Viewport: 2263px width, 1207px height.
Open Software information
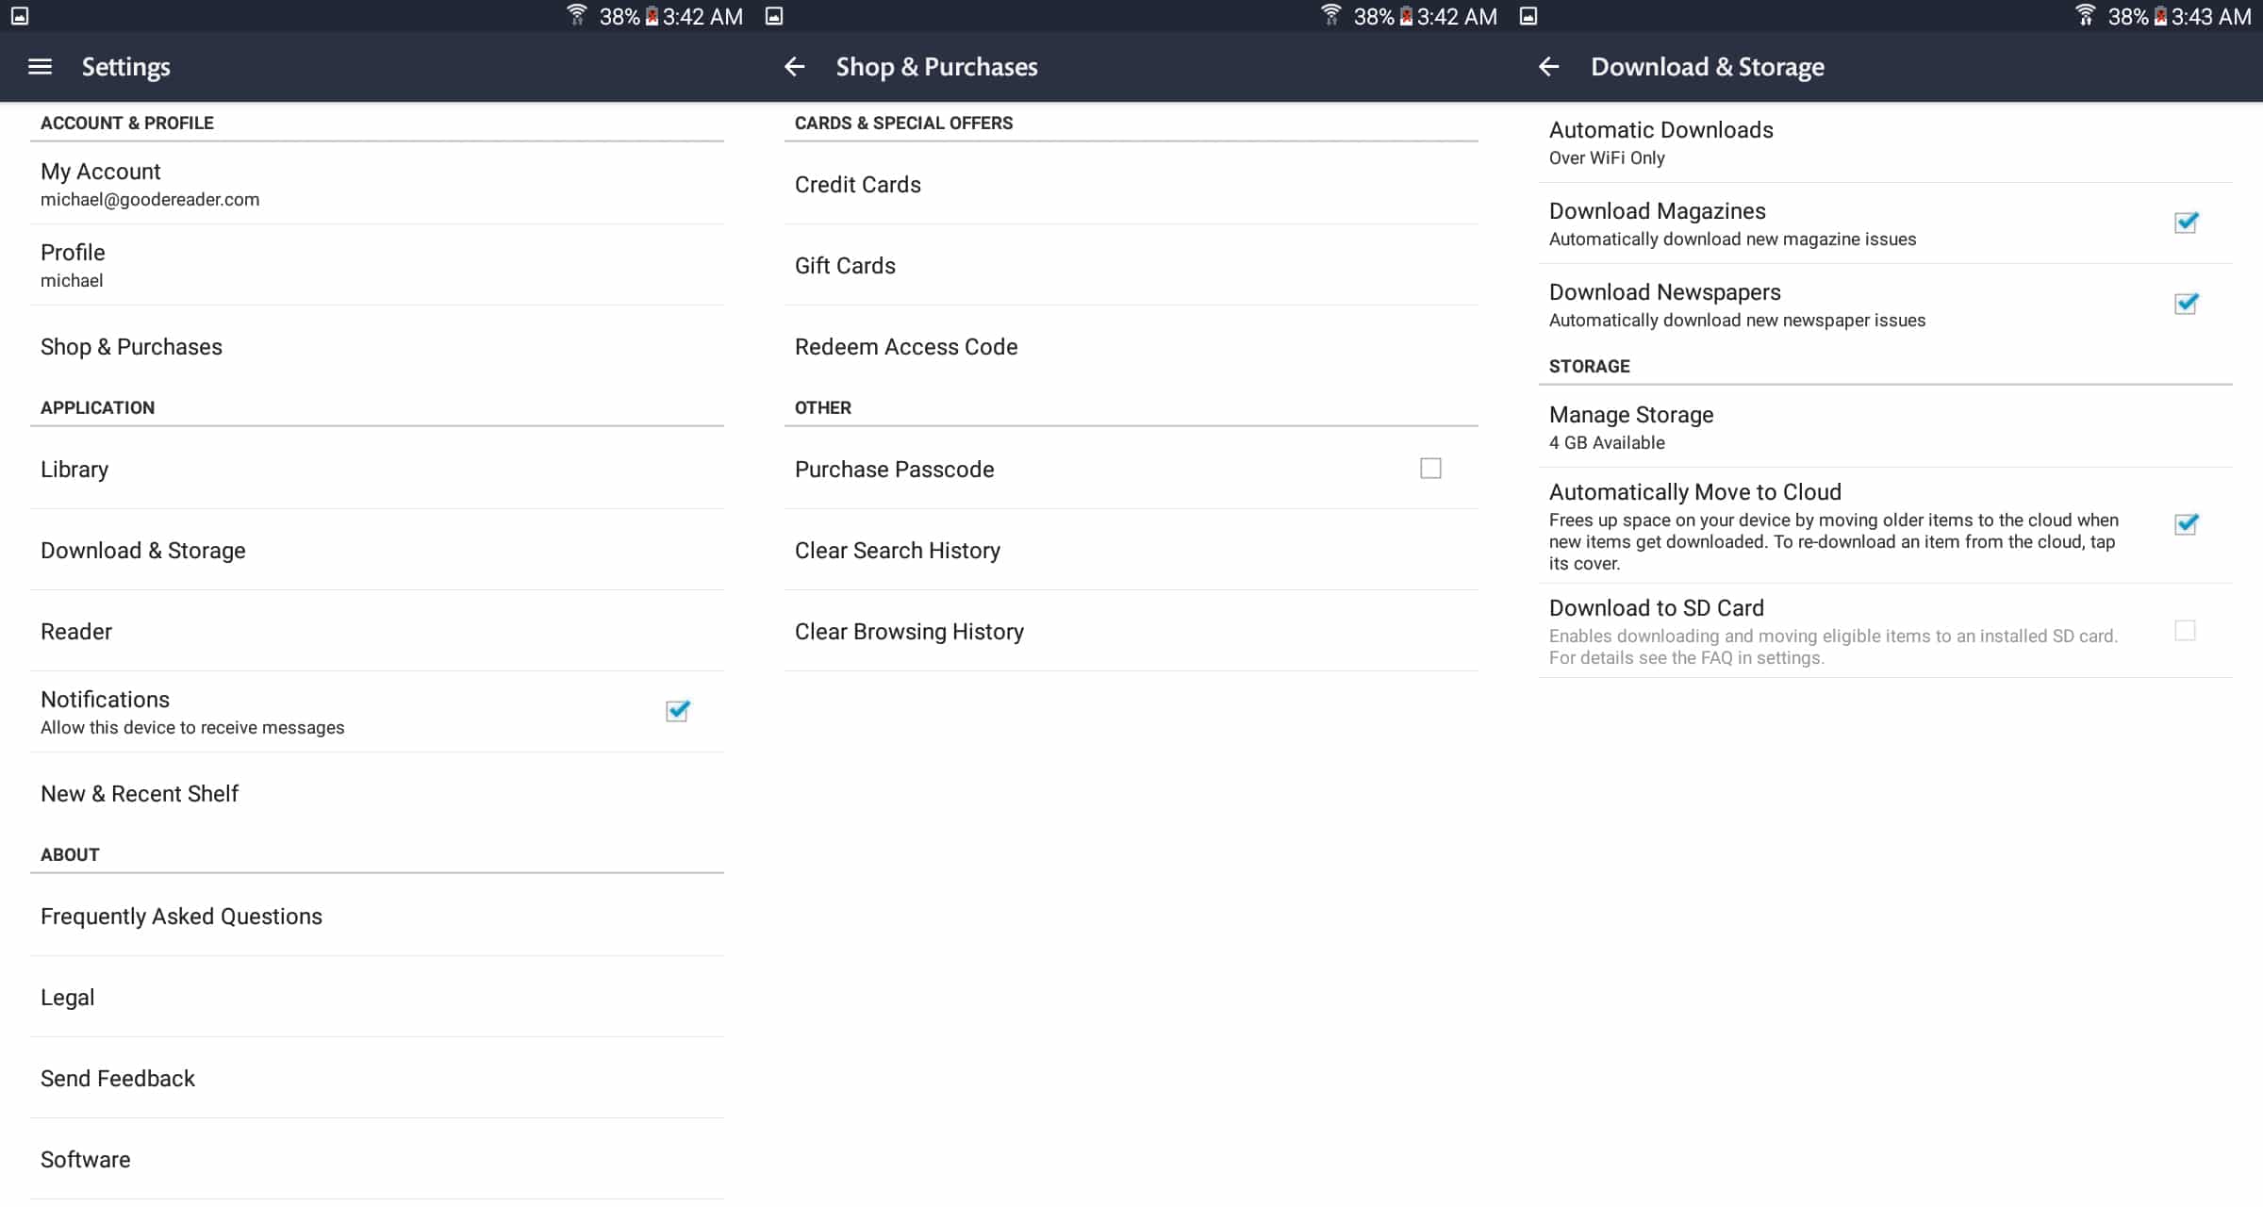377,1159
